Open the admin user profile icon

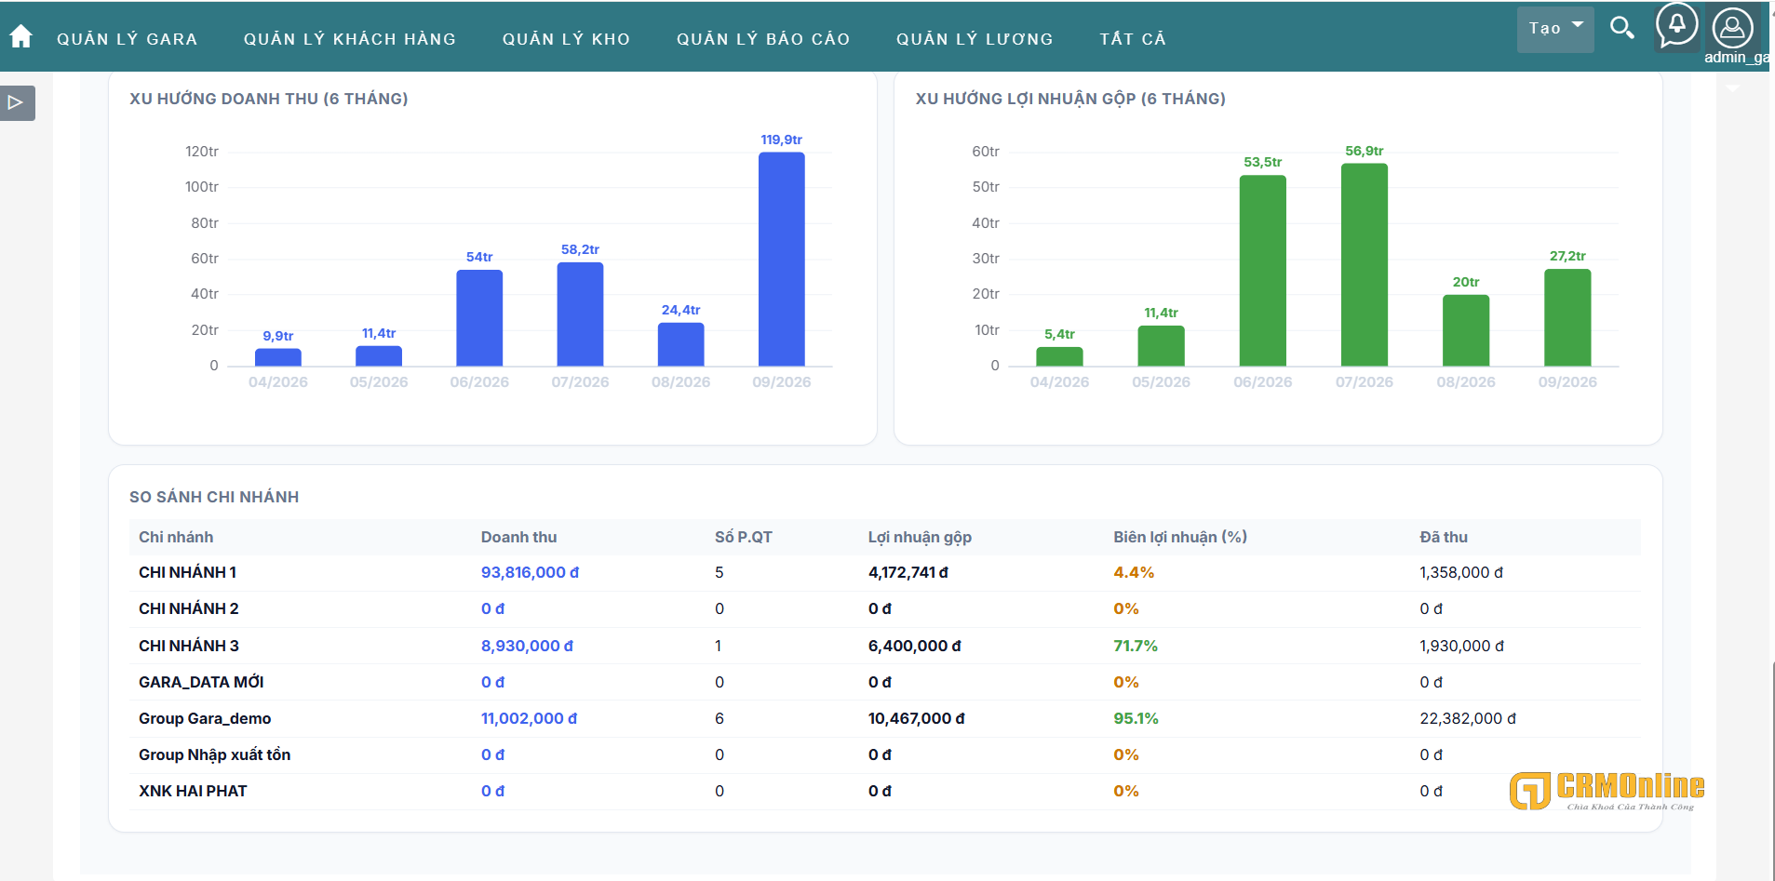tap(1732, 28)
